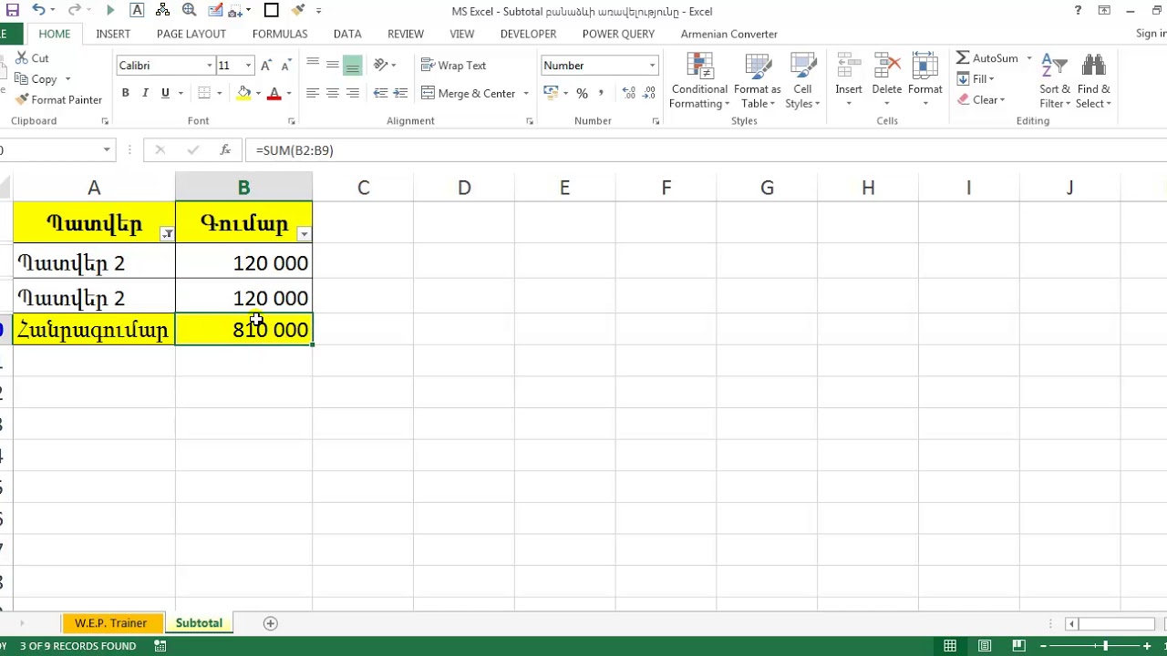Screen dimensions: 1167x656
Task: Apply the yellow Fill Color bucket
Action: (243, 93)
